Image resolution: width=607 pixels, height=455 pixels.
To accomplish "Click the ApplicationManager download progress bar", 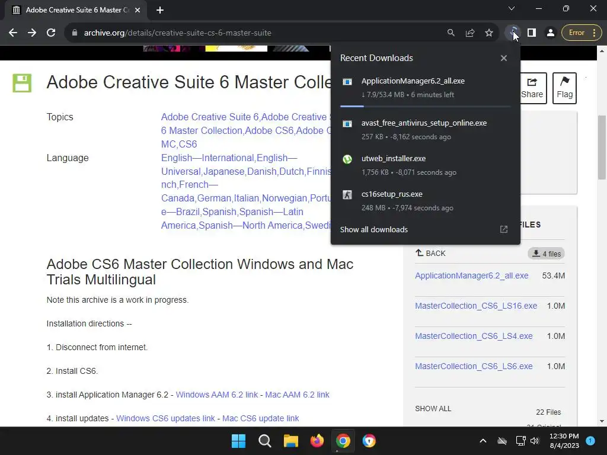I will 425,106.
